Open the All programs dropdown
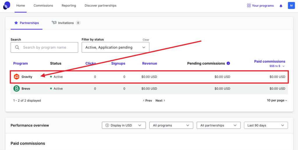The width and height of the screenshot is (298, 150). [171, 125]
